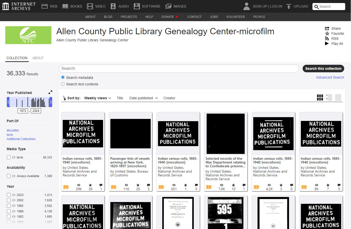Open the Weekly views sort dropdown
Screen dimensions: 351x229
(98, 98)
